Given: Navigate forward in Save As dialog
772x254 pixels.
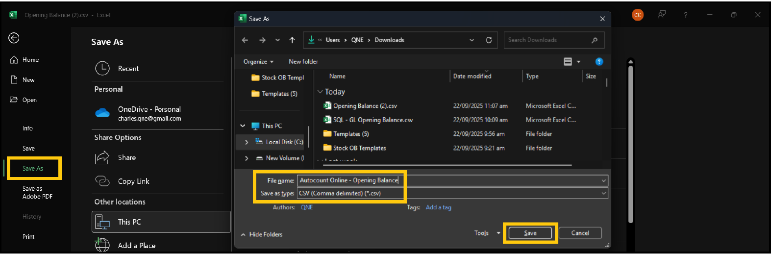Looking at the screenshot, I should [x=262, y=40].
